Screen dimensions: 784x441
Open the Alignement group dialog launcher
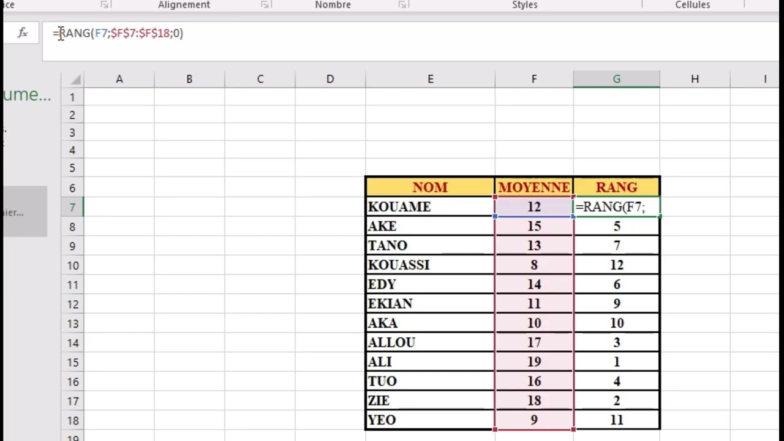(265, 5)
